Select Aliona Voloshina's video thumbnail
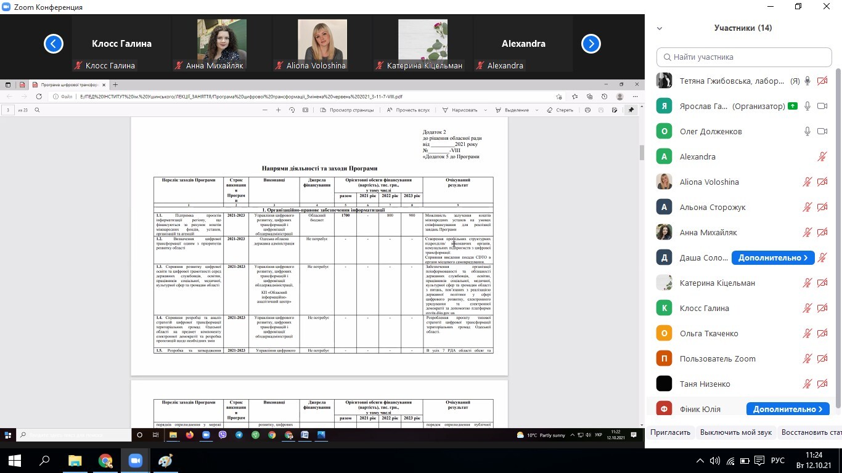The width and height of the screenshot is (842, 473). pyautogui.click(x=322, y=44)
